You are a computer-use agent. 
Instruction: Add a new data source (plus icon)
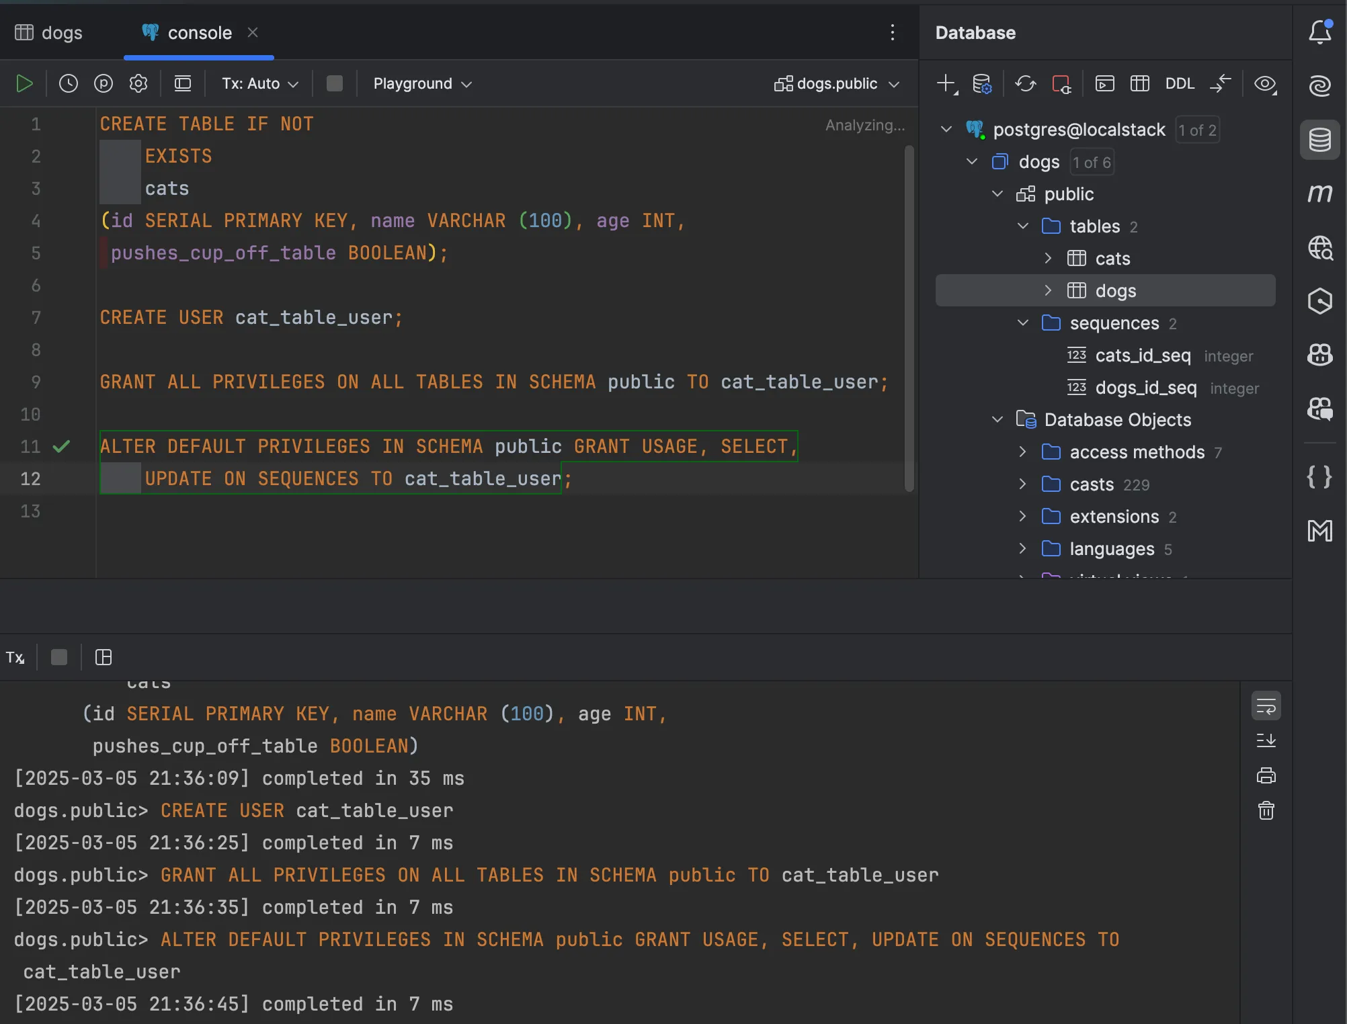click(944, 83)
